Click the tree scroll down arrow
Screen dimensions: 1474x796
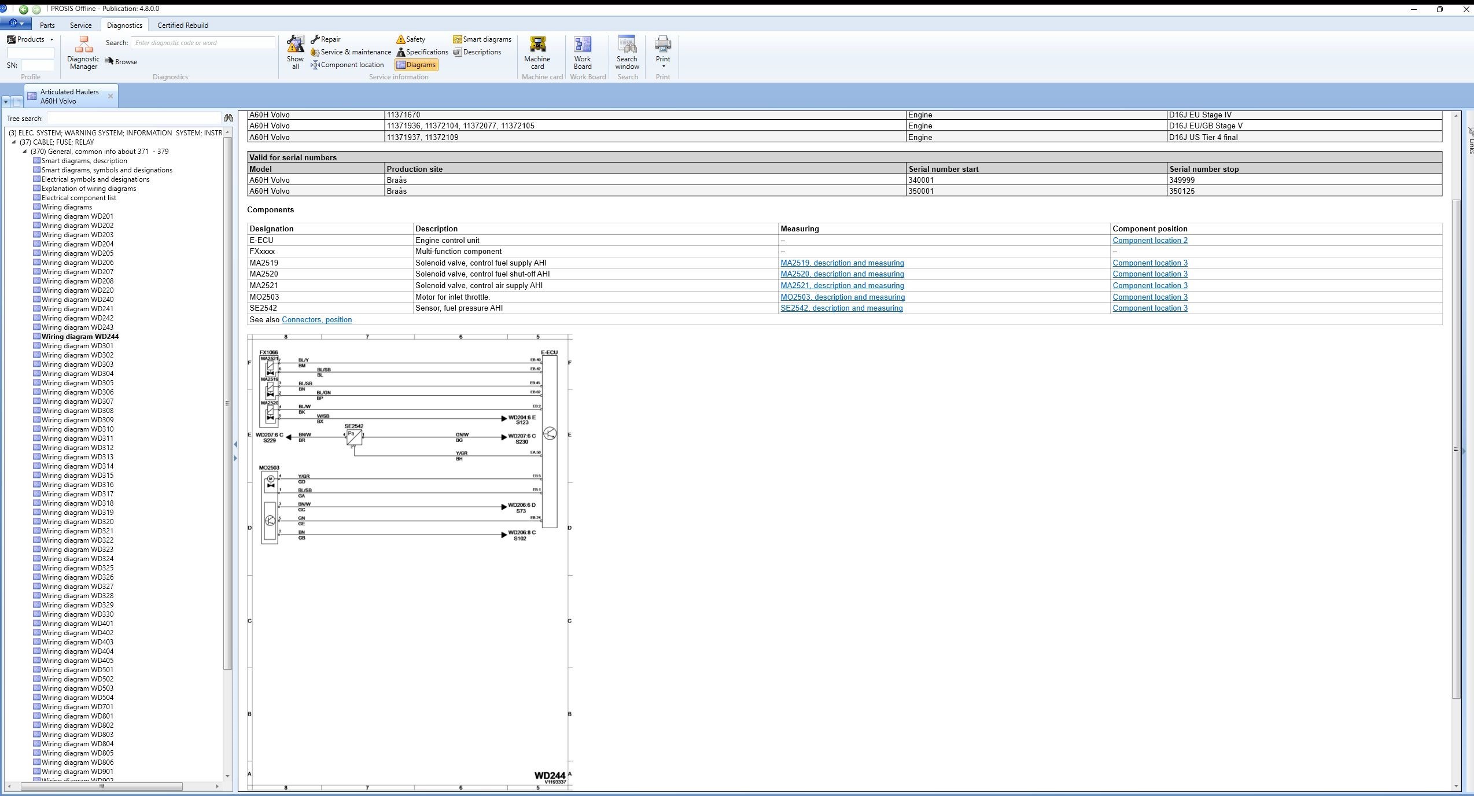pyautogui.click(x=227, y=776)
